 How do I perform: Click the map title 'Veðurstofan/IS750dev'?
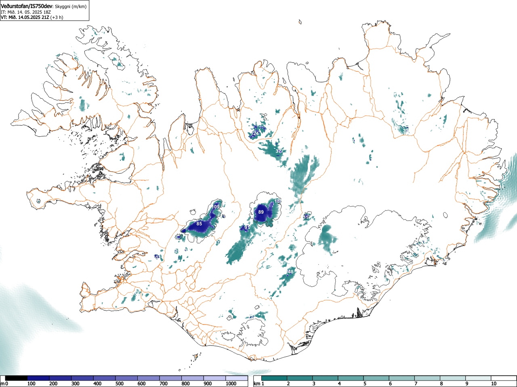point(27,6)
